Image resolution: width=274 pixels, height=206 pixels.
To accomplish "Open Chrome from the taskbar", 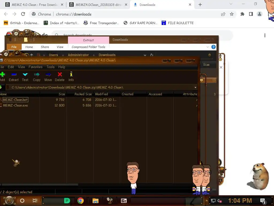I will click(81, 201).
